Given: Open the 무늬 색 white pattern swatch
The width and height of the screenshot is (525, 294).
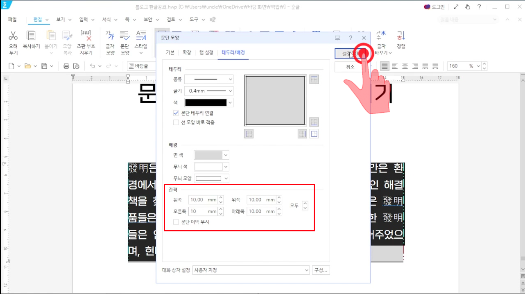Looking at the screenshot, I should point(212,167).
